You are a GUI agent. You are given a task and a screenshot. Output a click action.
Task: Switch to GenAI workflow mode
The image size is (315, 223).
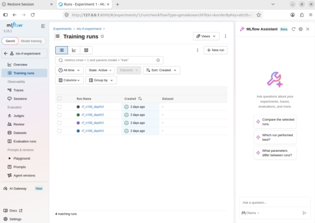(10, 41)
